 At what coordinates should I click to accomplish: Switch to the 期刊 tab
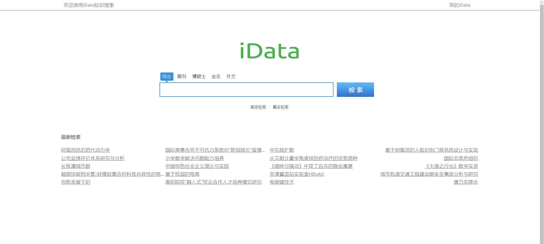point(182,76)
